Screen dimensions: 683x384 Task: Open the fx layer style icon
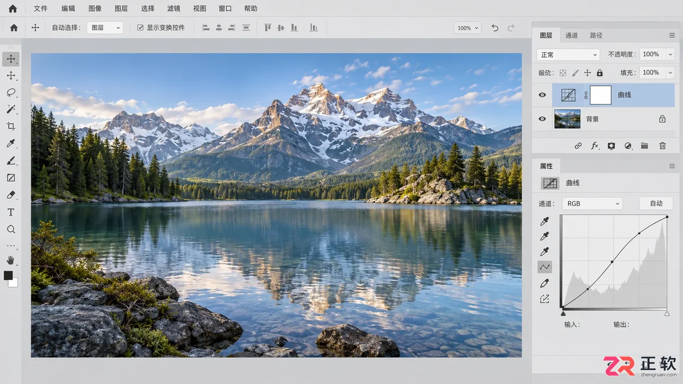pyautogui.click(x=594, y=146)
